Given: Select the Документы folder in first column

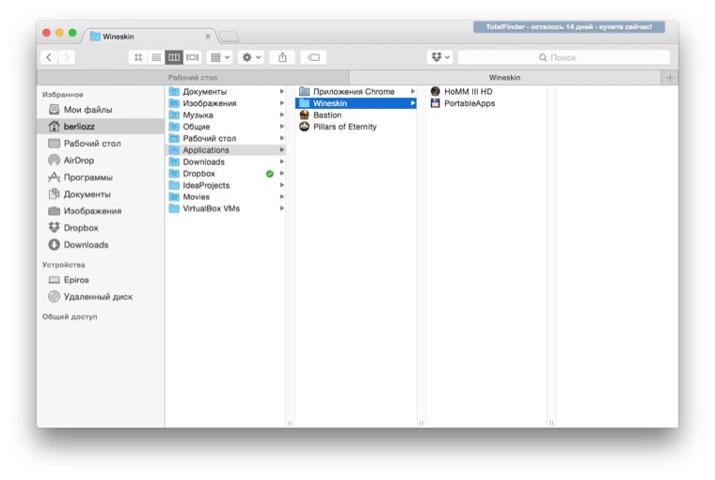Looking at the screenshot, I should pyautogui.click(x=226, y=91).
